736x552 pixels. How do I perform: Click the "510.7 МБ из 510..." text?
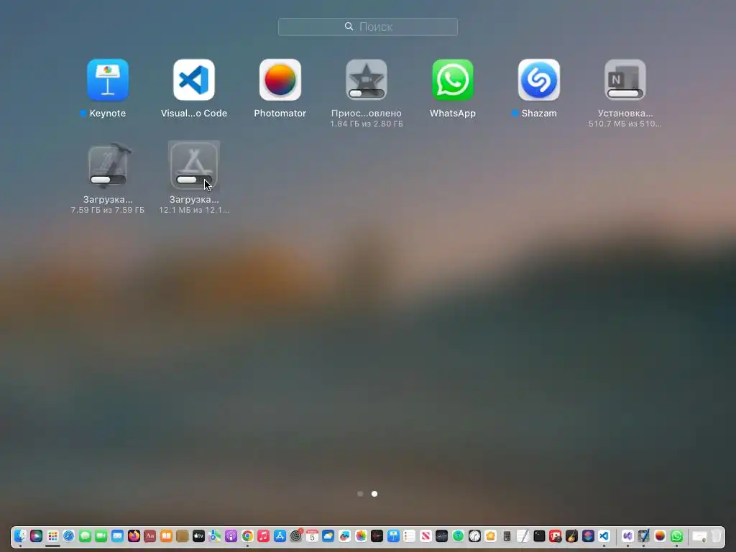[625, 124]
